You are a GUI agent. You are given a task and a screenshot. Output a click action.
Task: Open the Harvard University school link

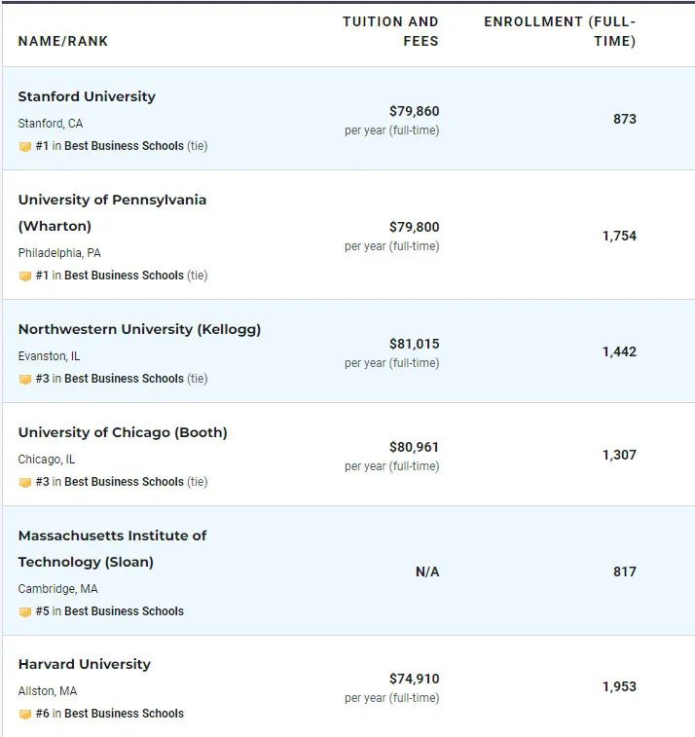coord(85,664)
